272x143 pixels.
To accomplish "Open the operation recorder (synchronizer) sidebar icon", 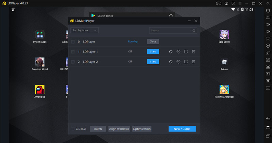I will (x=268, y=46).
